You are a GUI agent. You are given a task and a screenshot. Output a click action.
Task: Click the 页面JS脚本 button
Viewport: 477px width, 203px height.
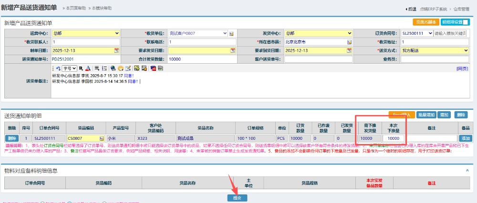pyautogui.click(x=425, y=22)
